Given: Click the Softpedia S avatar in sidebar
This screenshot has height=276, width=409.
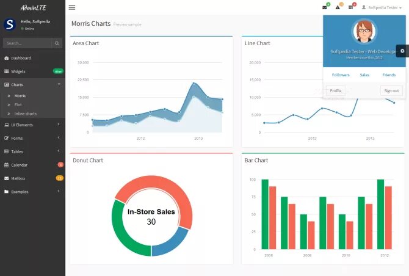Looking at the screenshot, I should 10,24.
